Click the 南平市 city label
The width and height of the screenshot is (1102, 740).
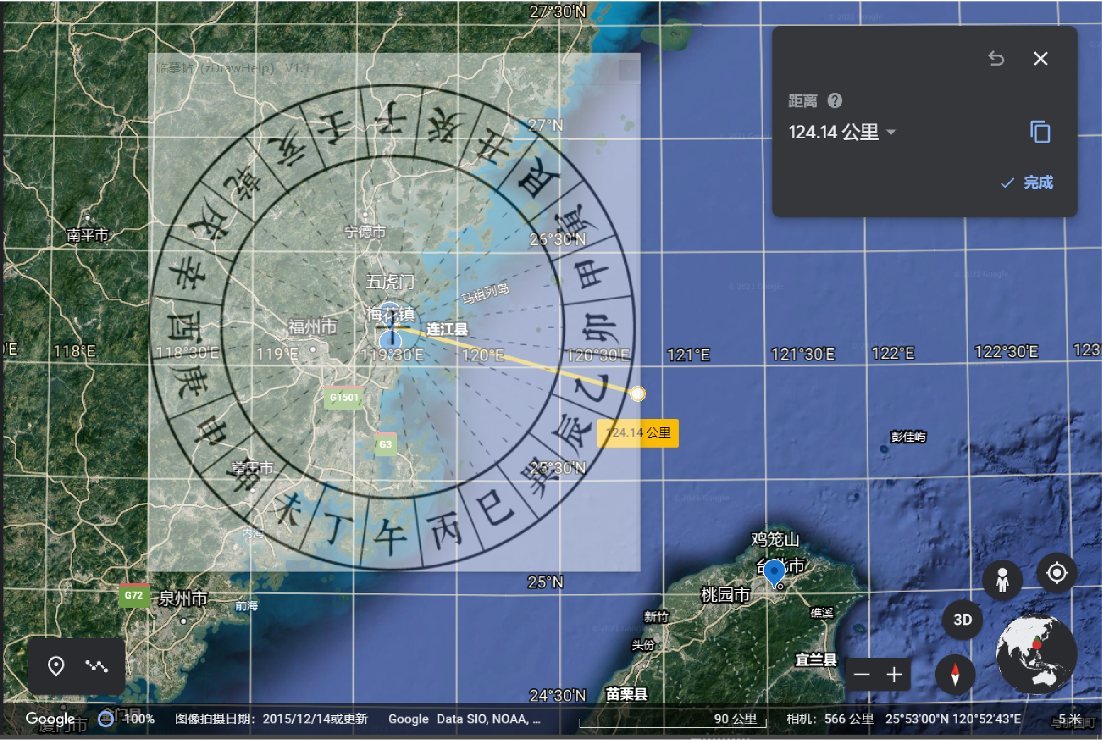87,235
